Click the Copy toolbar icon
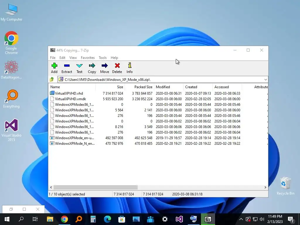 pyautogui.click(x=92, y=68)
